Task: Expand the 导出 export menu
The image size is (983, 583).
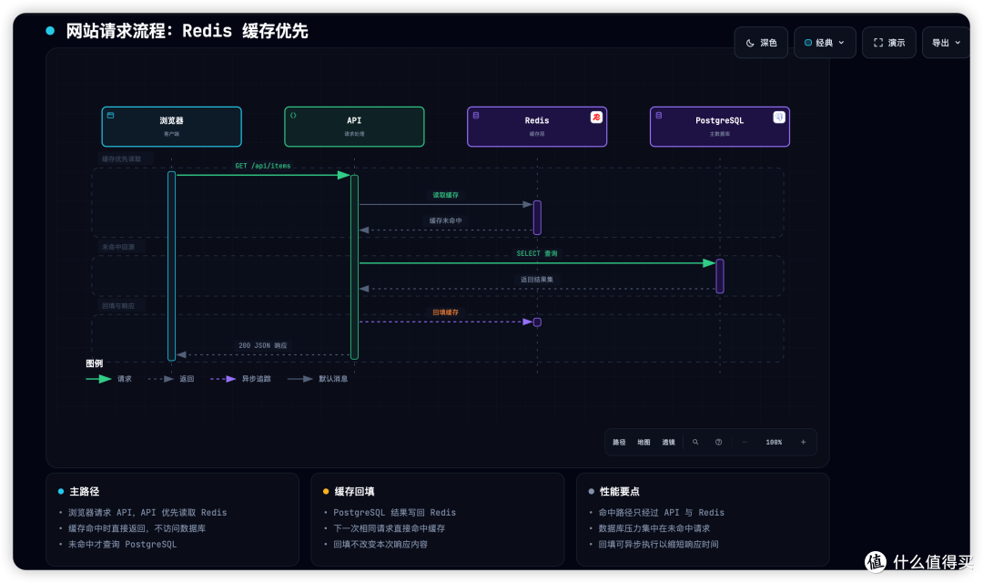Action: click(x=946, y=43)
